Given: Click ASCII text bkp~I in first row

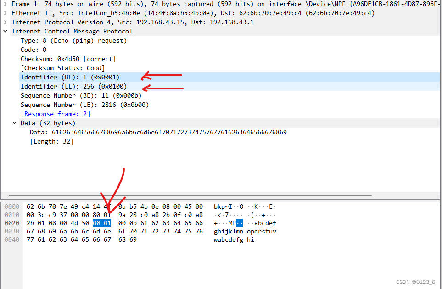Looking at the screenshot, I should pos(223,206).
